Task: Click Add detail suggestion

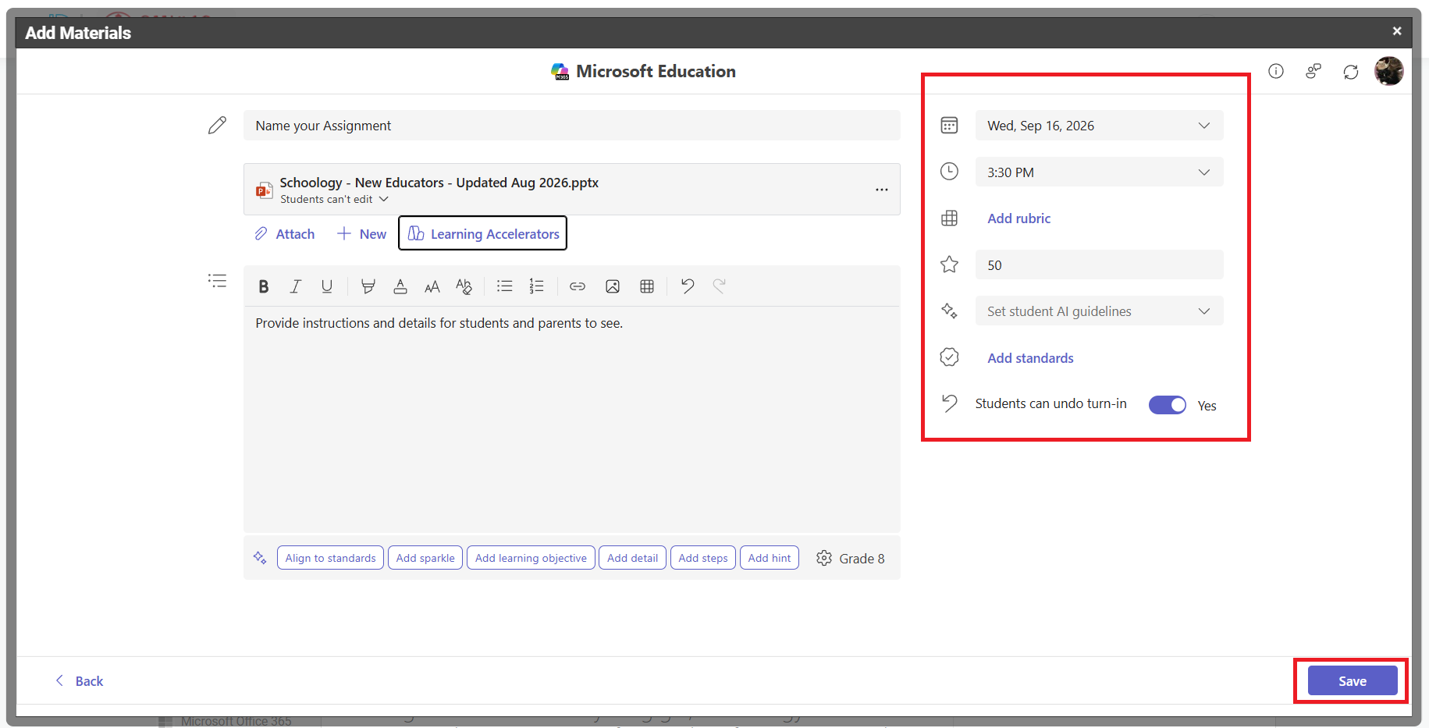Action: [x=633, y=558]
